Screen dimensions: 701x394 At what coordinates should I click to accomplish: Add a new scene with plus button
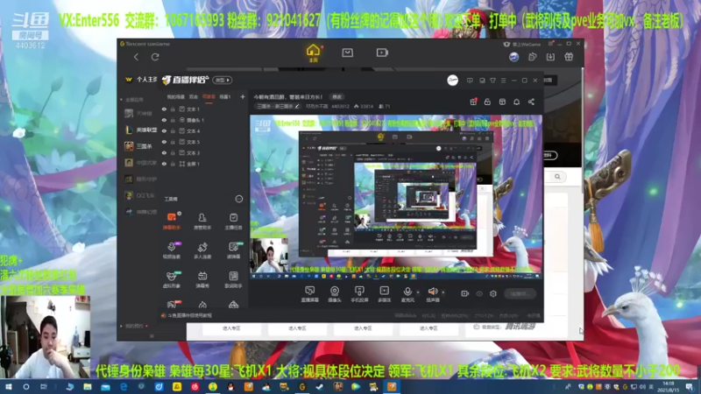(x=243, y=96)
